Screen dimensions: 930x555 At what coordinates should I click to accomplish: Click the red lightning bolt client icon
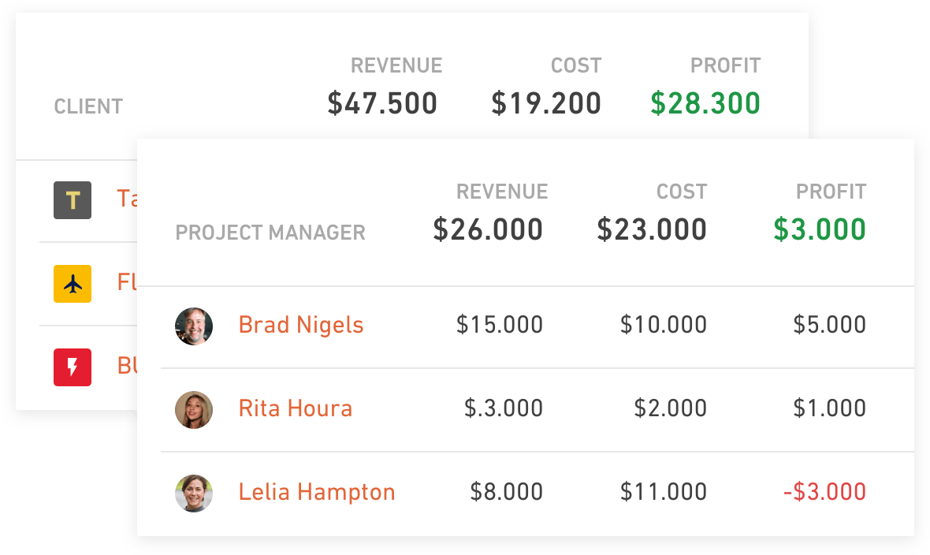click(73, 367)
